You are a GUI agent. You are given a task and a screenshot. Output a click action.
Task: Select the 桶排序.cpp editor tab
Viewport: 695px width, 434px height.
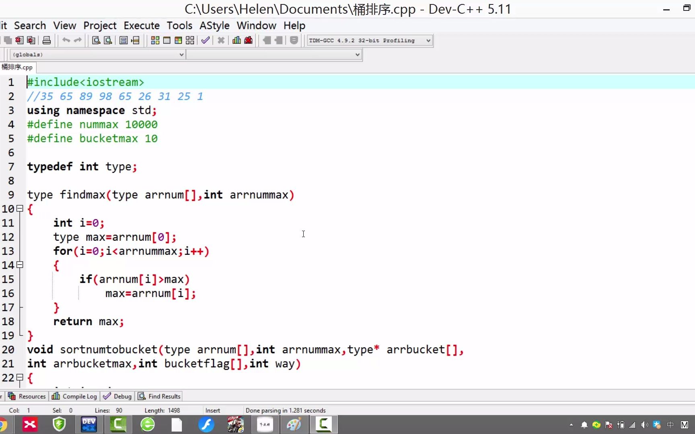pos(17,67)
